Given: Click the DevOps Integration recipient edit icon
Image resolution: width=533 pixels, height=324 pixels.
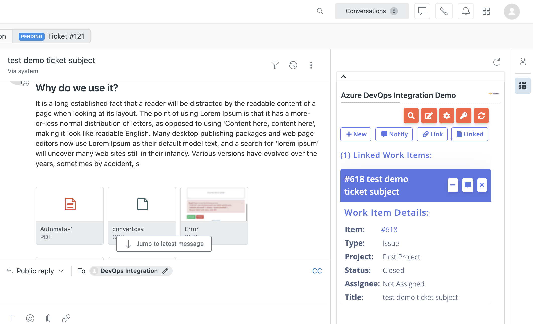Looking at the screenshot, I should [165, 271].
